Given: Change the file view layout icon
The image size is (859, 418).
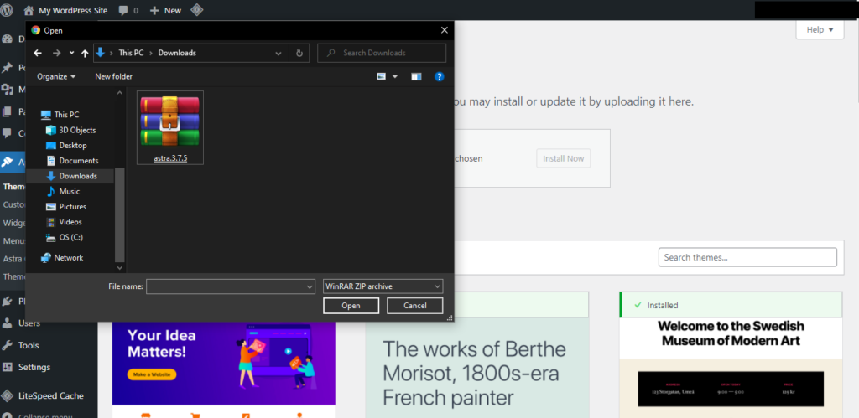Looking at the screenshot, I should (x=382, y=76).
